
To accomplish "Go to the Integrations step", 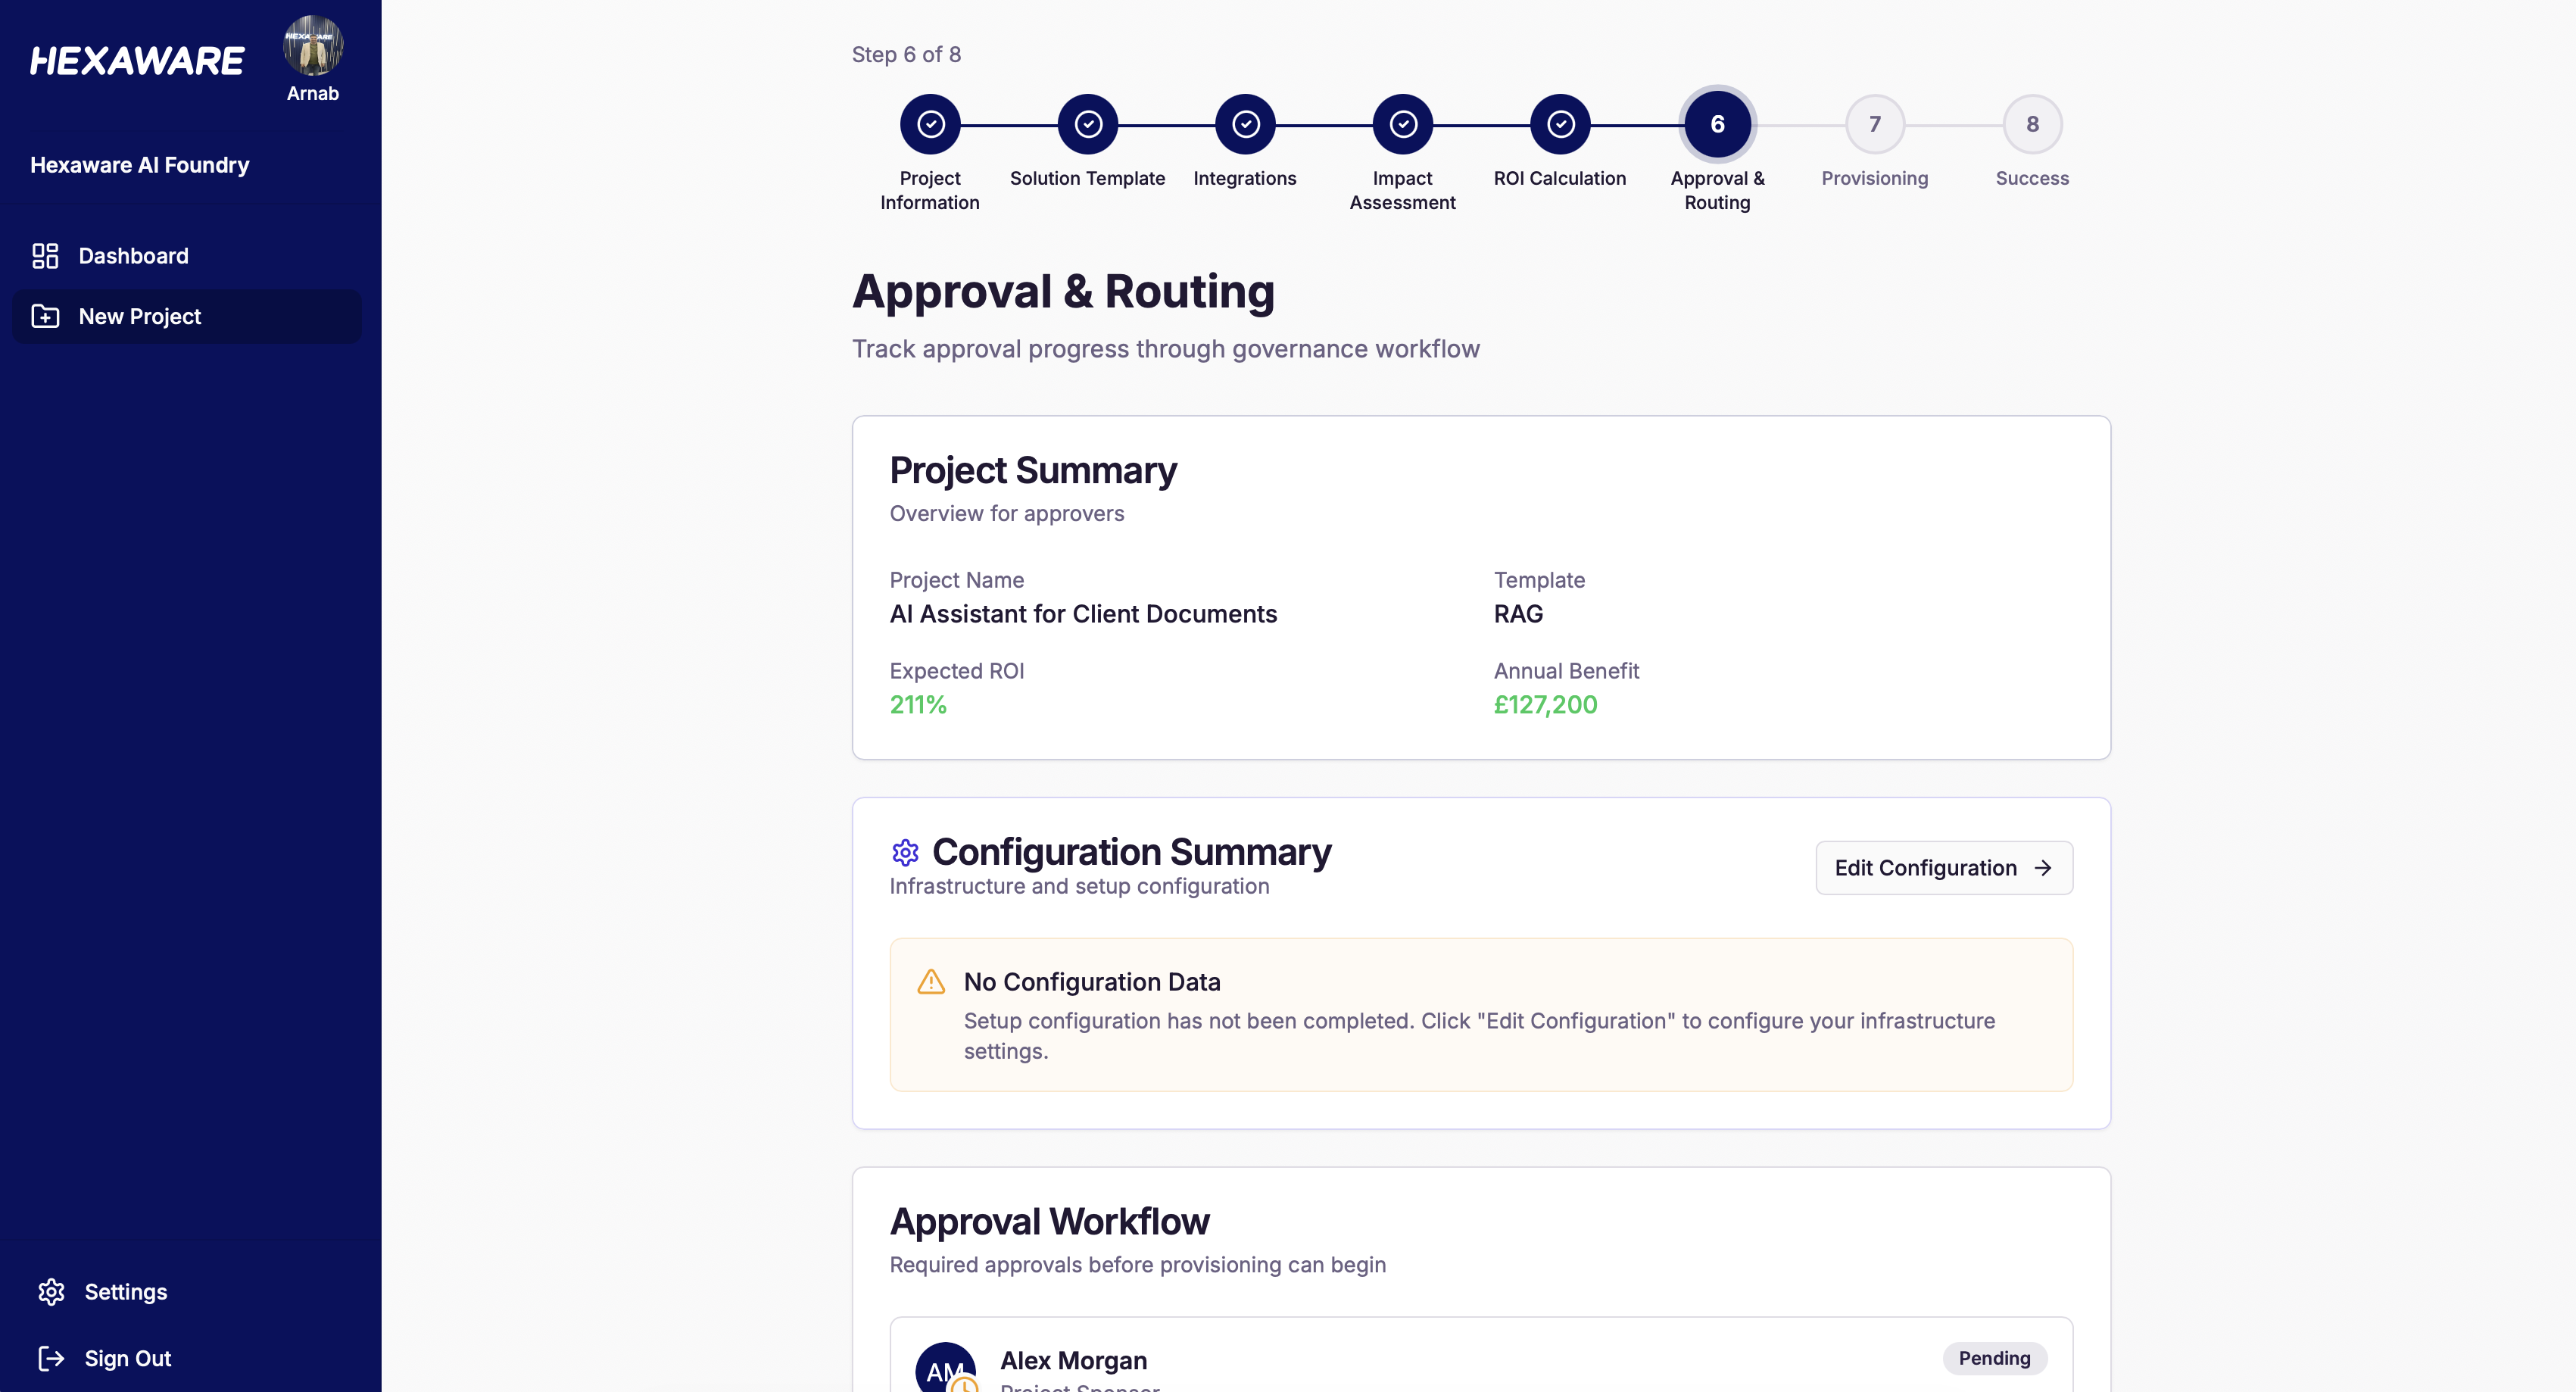I will point(1245,123).
